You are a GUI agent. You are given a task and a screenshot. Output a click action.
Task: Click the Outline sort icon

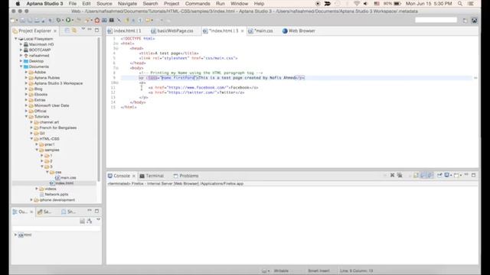pos(90,221)
